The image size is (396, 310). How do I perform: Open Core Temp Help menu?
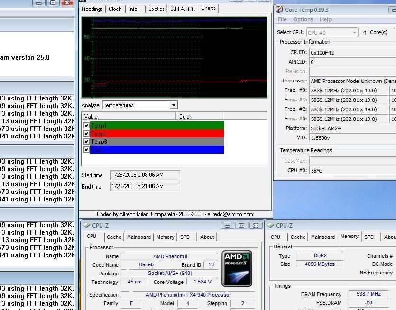click(x=325, y=19)
